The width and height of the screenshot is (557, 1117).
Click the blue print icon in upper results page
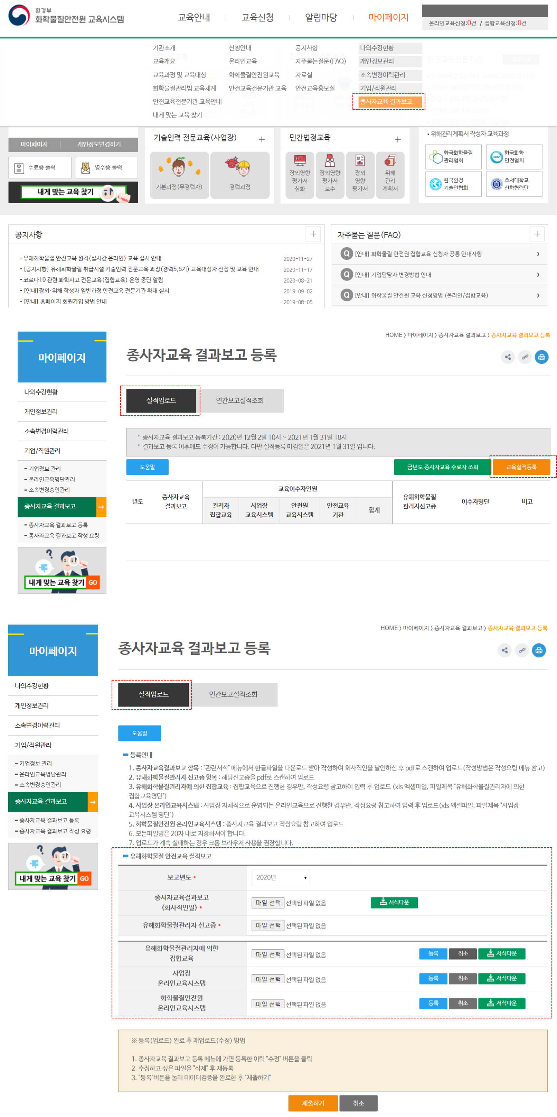click(x=541, y=357)
